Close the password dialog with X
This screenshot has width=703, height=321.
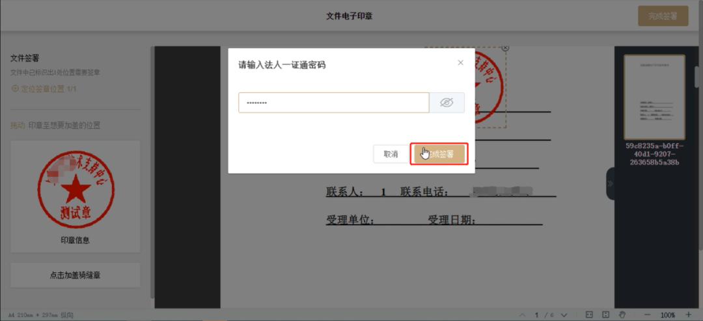coord(461,62)
